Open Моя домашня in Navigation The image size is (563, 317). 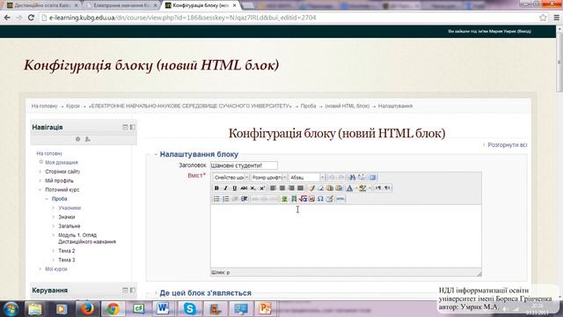tap(62, 162)
